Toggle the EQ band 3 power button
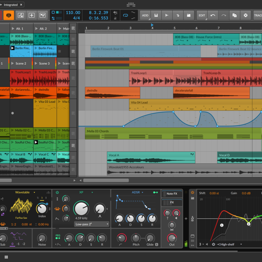This screenshot has height=262, width=262. 213,244
